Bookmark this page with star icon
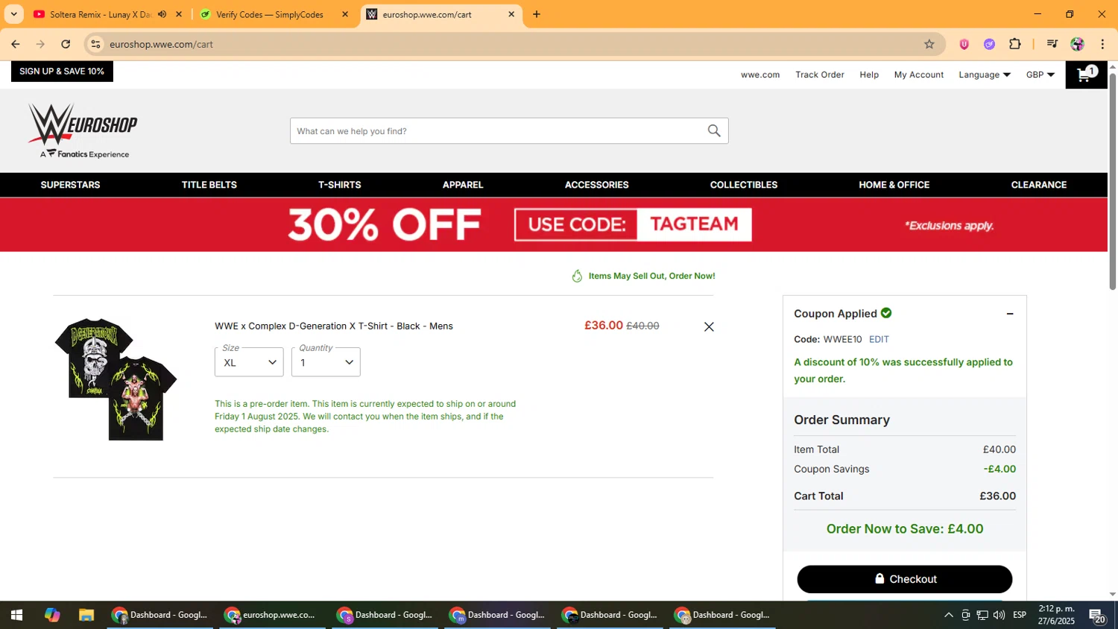This screenshot has height=629, width=1118. 929,44
